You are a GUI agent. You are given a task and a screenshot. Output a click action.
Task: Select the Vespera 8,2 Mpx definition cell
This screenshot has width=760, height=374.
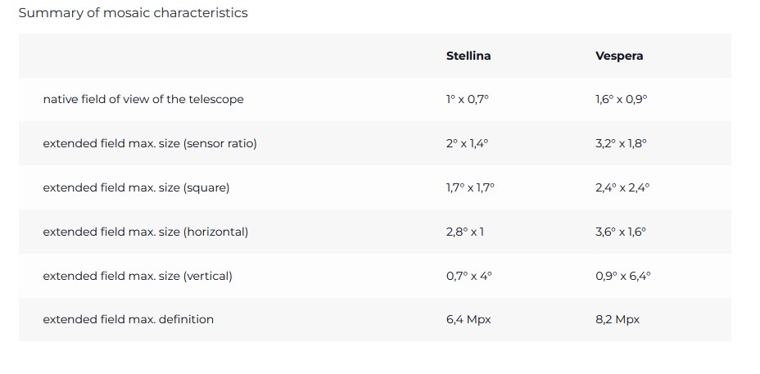(x=617, y=319)
